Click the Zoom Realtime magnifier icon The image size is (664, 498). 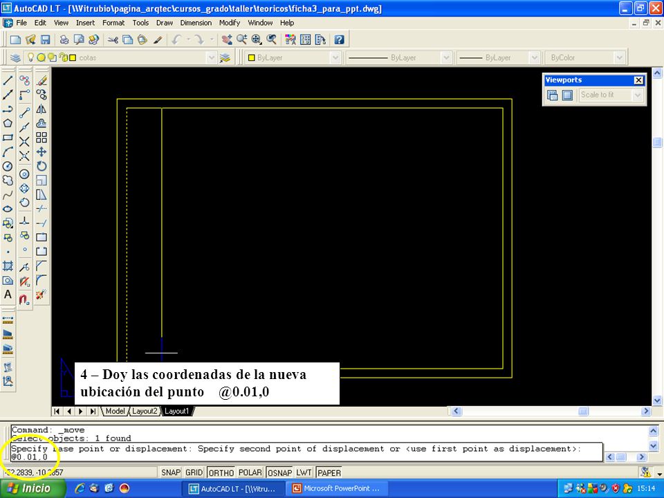point(242,40)
